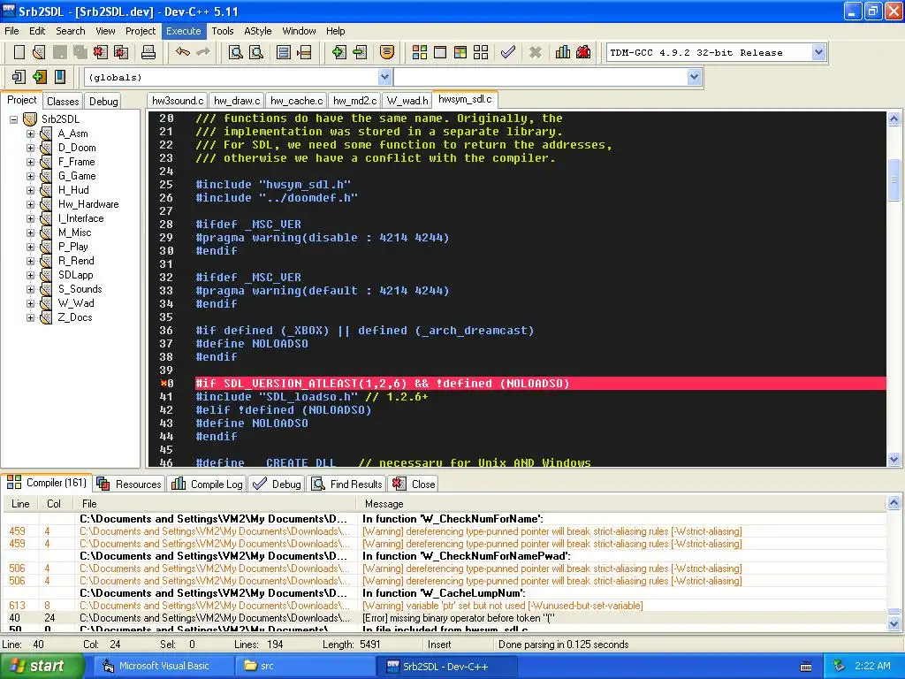Switch to the Classes sidebar tab
This screenshot has width=905, height=679.
pyautogui.click(x=63, y=101)
